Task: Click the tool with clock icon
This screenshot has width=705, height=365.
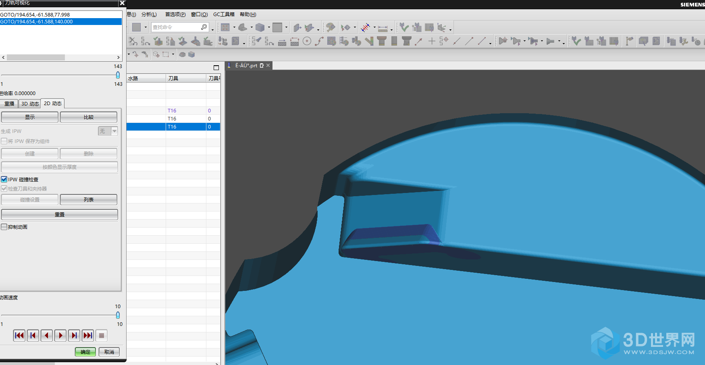Action: (x=696, y=41)
